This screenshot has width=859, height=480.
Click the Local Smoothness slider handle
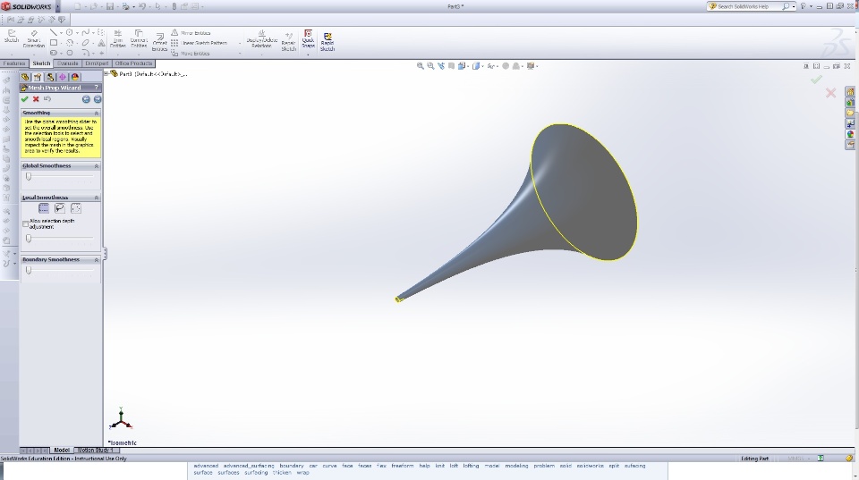click(x=29, y=239)
